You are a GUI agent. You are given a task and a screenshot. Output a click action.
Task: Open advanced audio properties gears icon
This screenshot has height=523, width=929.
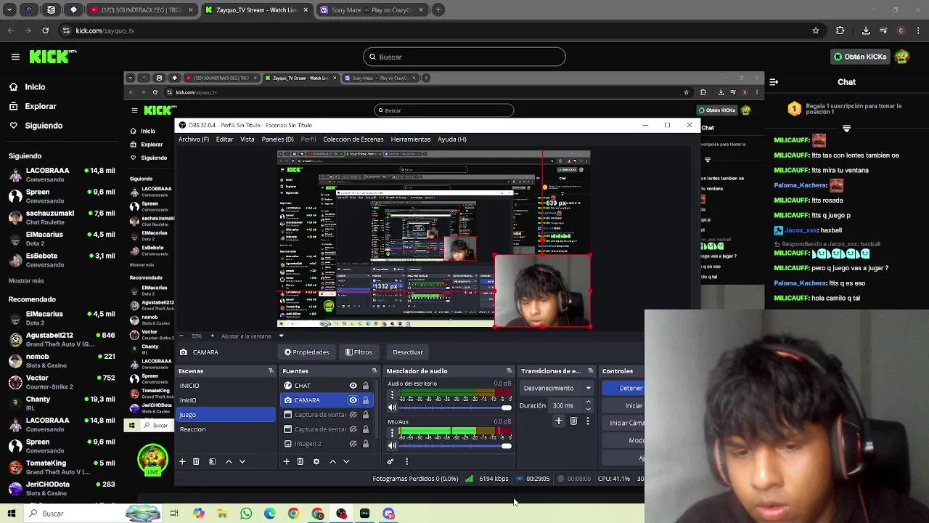coord(390,461)
